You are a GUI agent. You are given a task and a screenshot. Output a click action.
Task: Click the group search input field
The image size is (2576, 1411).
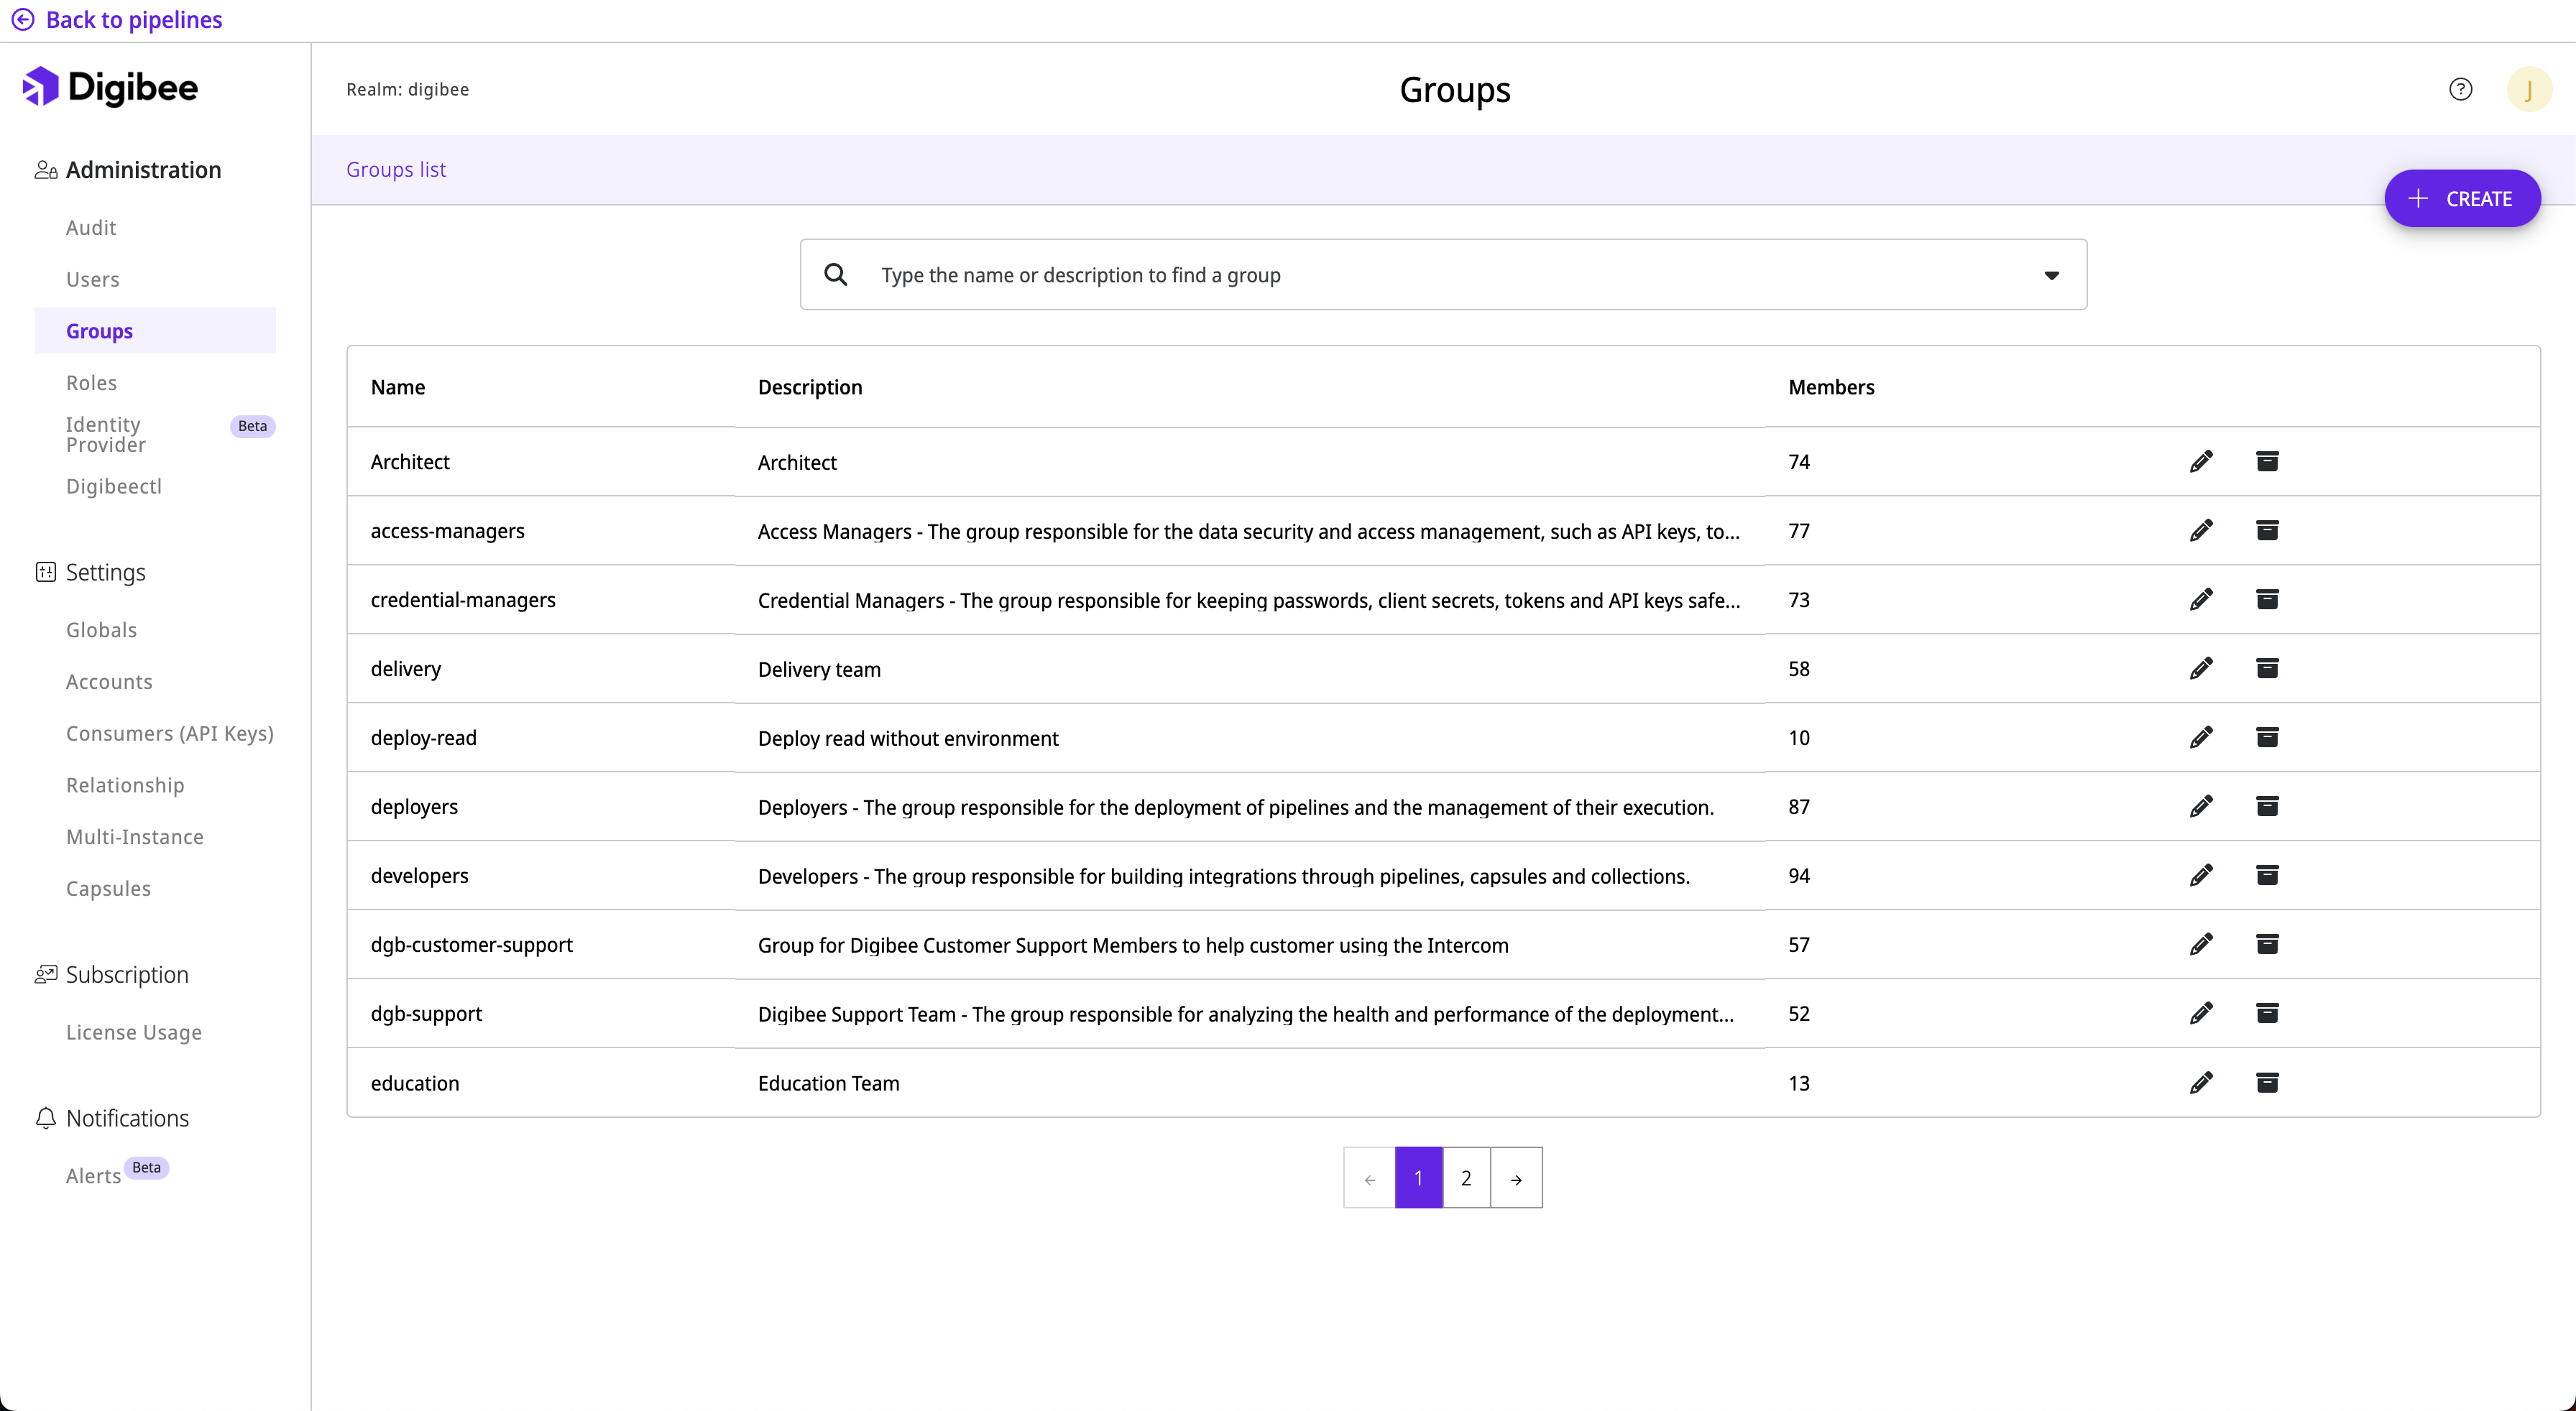click(x=1300, y=275)
